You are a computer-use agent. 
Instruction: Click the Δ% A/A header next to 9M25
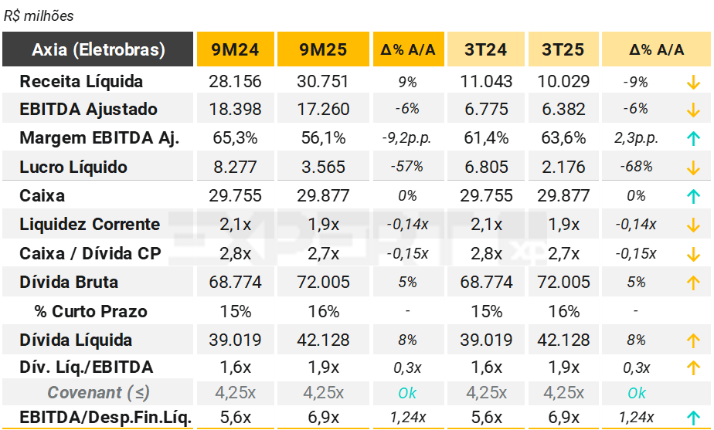[x=408, y=50]
